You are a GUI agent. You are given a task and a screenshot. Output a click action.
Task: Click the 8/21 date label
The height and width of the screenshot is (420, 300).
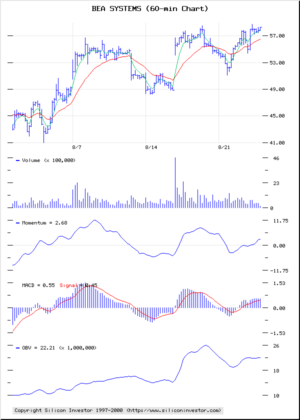tap(224, 147)
